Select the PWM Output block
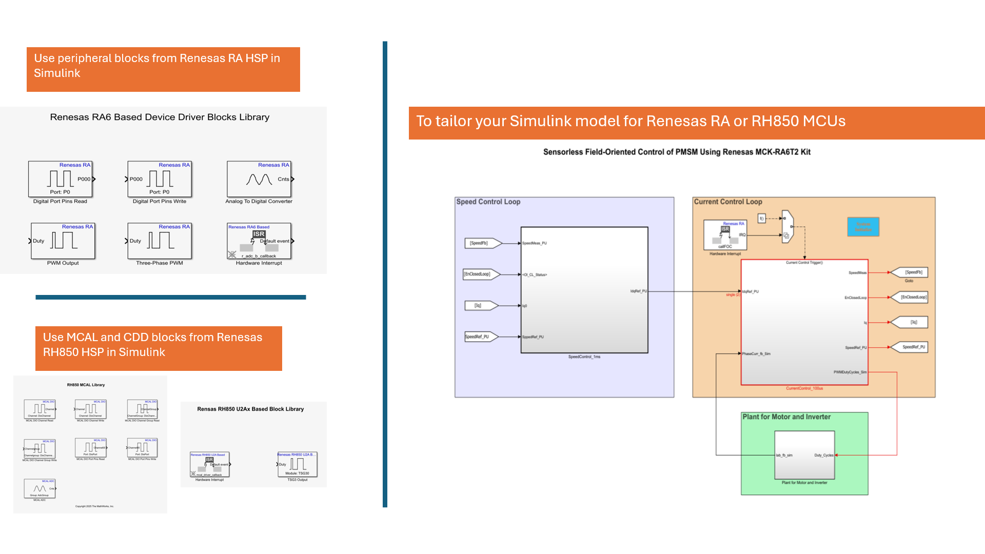 coord(63,241)
